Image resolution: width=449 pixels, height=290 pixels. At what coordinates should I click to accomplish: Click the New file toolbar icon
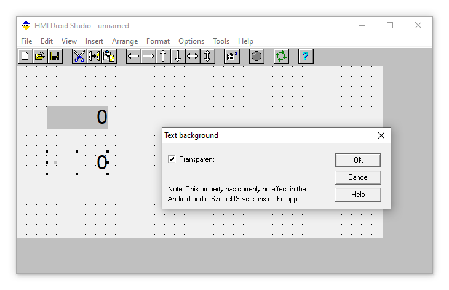25,56
